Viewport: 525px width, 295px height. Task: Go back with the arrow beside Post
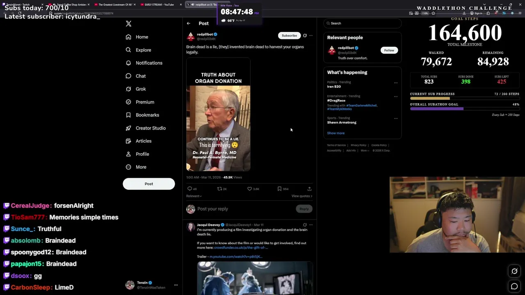pyautogui.click(x=188, y=23)
